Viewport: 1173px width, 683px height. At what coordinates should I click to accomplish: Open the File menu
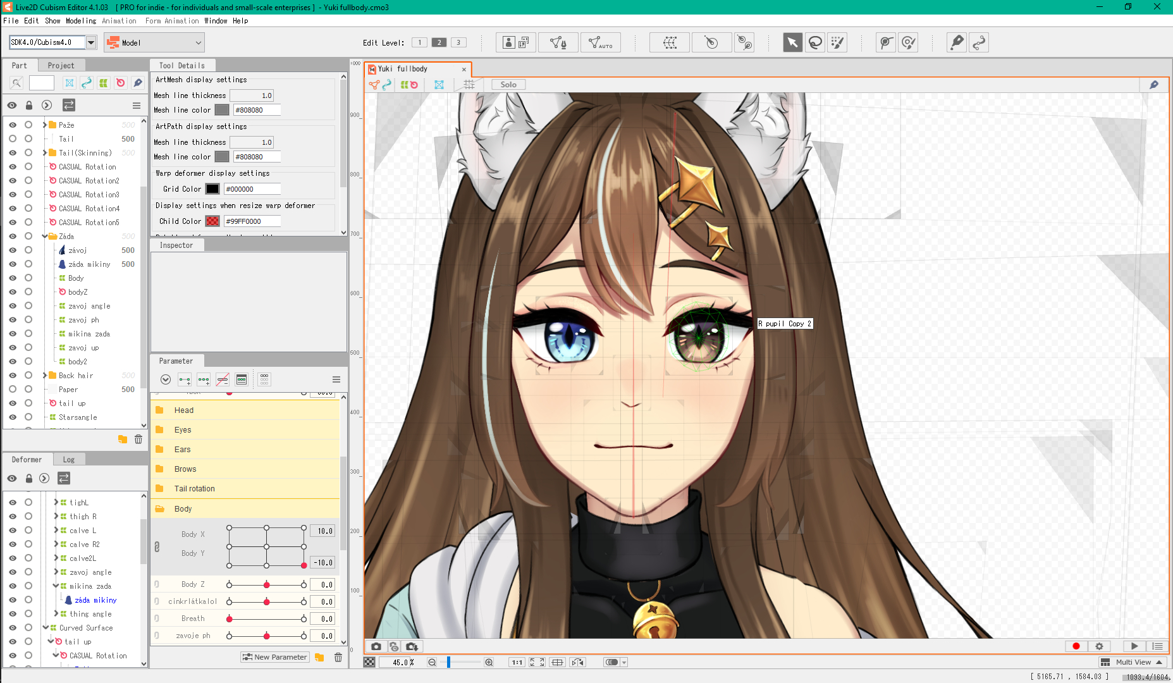pos(11,21)
